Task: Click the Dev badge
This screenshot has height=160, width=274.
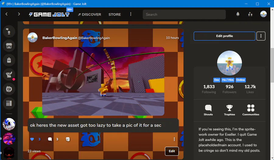Action: pos(217,80)
